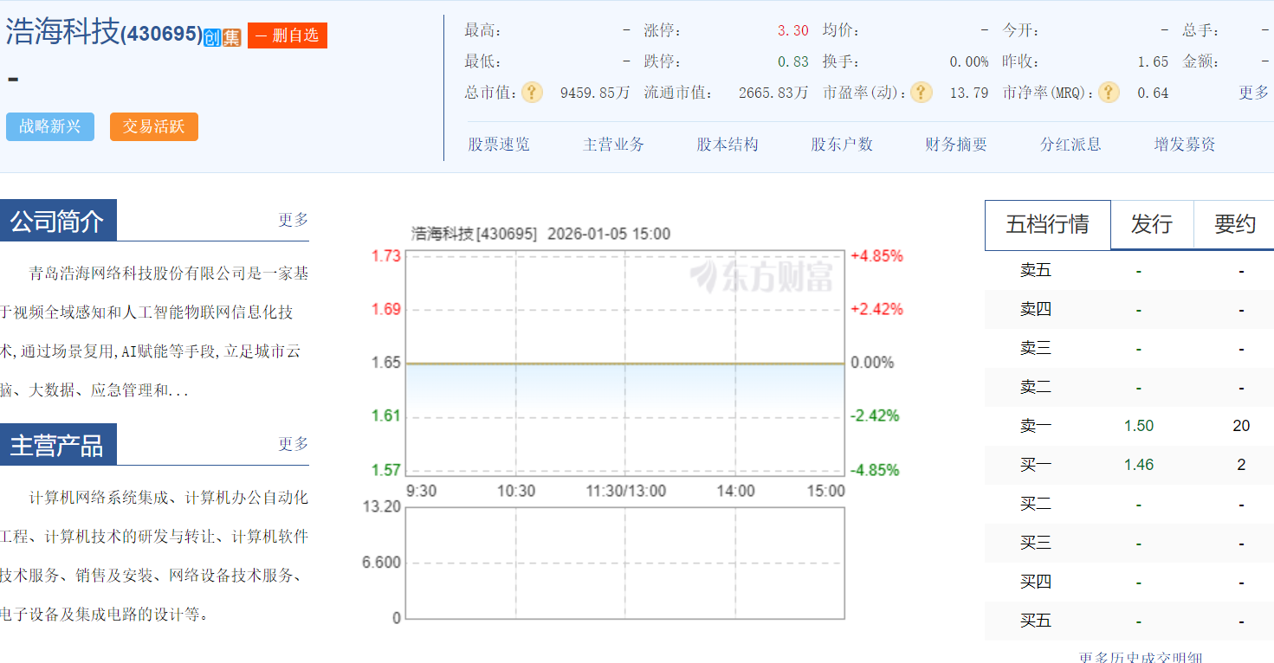Click the 集 badge icon beside stock code
This screenshot has height=663, width=1274.
(231, 37)
